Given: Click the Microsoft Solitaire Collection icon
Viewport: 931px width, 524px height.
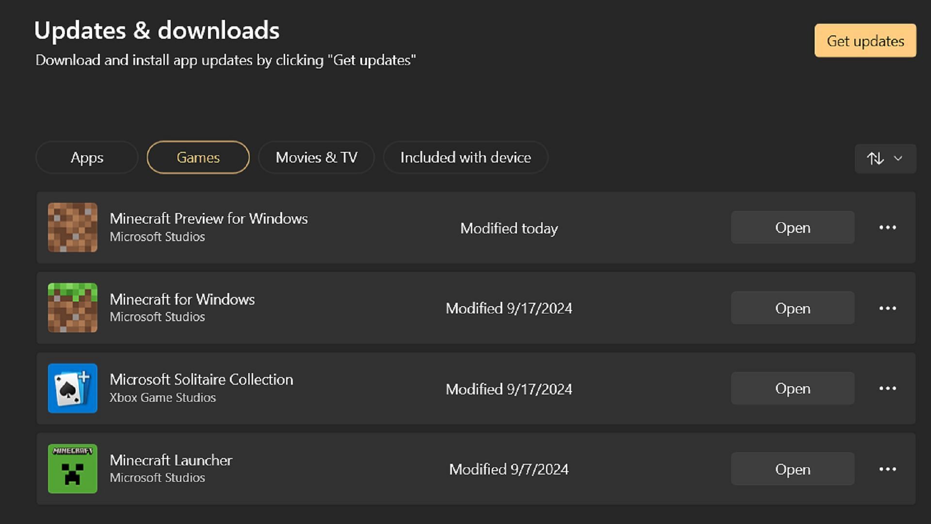Looking at the screenshot, I should click(73, 388).
